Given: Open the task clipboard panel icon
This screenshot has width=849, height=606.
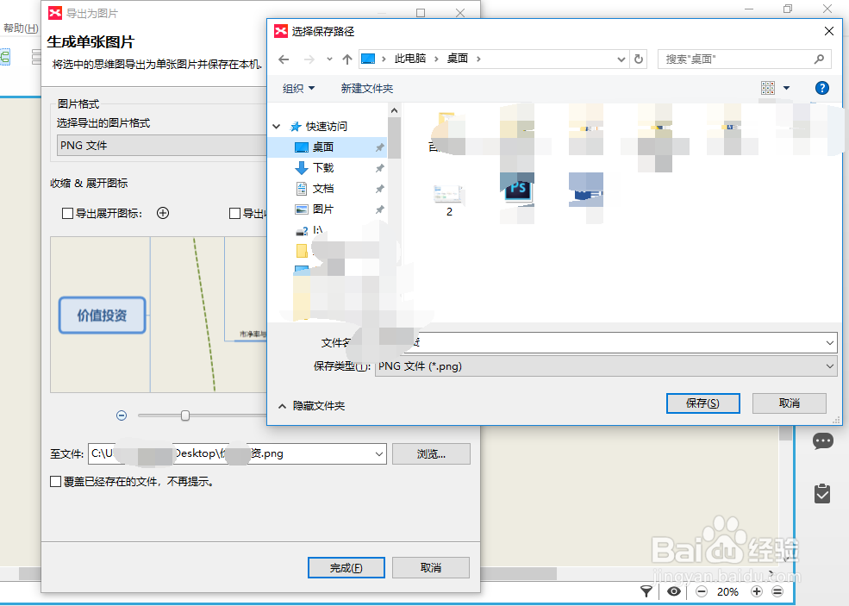Looking at the screenshot, I should pos(822,493).
